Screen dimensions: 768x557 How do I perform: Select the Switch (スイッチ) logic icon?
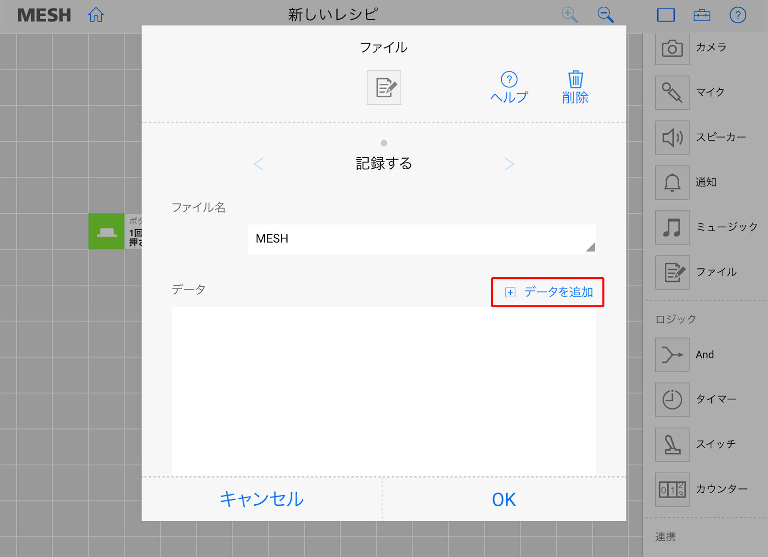click(x=672, y=445)
